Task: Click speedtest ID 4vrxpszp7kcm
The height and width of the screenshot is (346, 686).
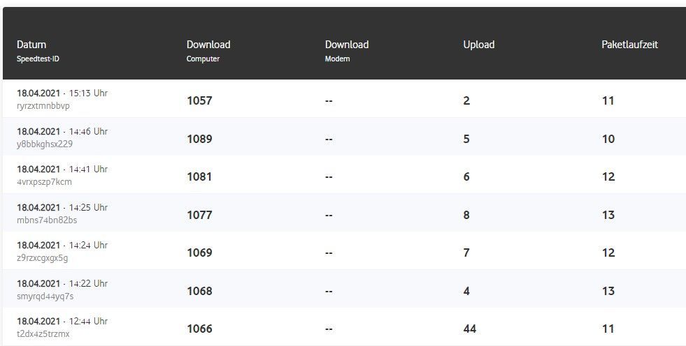Action: pyautogui.click(x=44, y=182)
